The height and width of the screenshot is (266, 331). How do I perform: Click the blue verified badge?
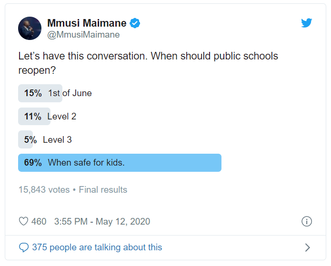pos(135,23)
